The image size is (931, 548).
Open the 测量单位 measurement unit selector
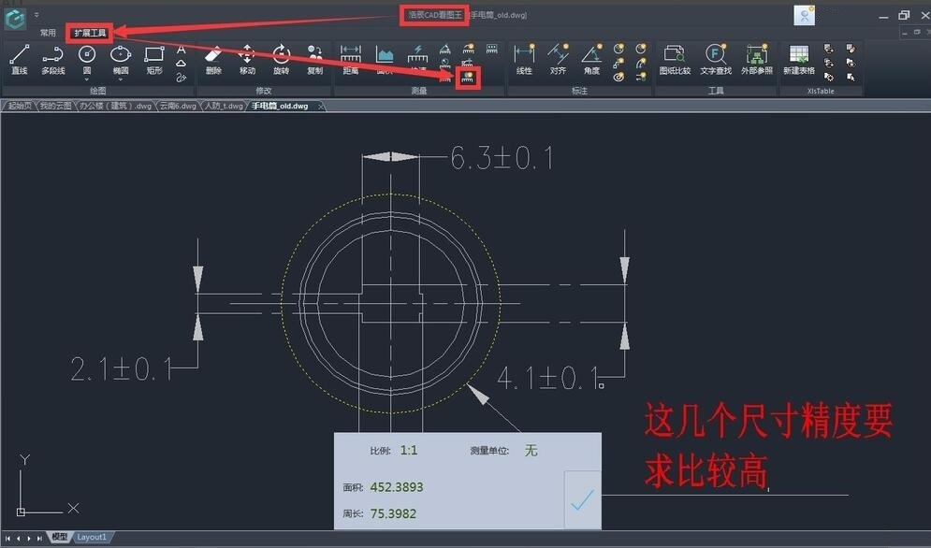530,449
